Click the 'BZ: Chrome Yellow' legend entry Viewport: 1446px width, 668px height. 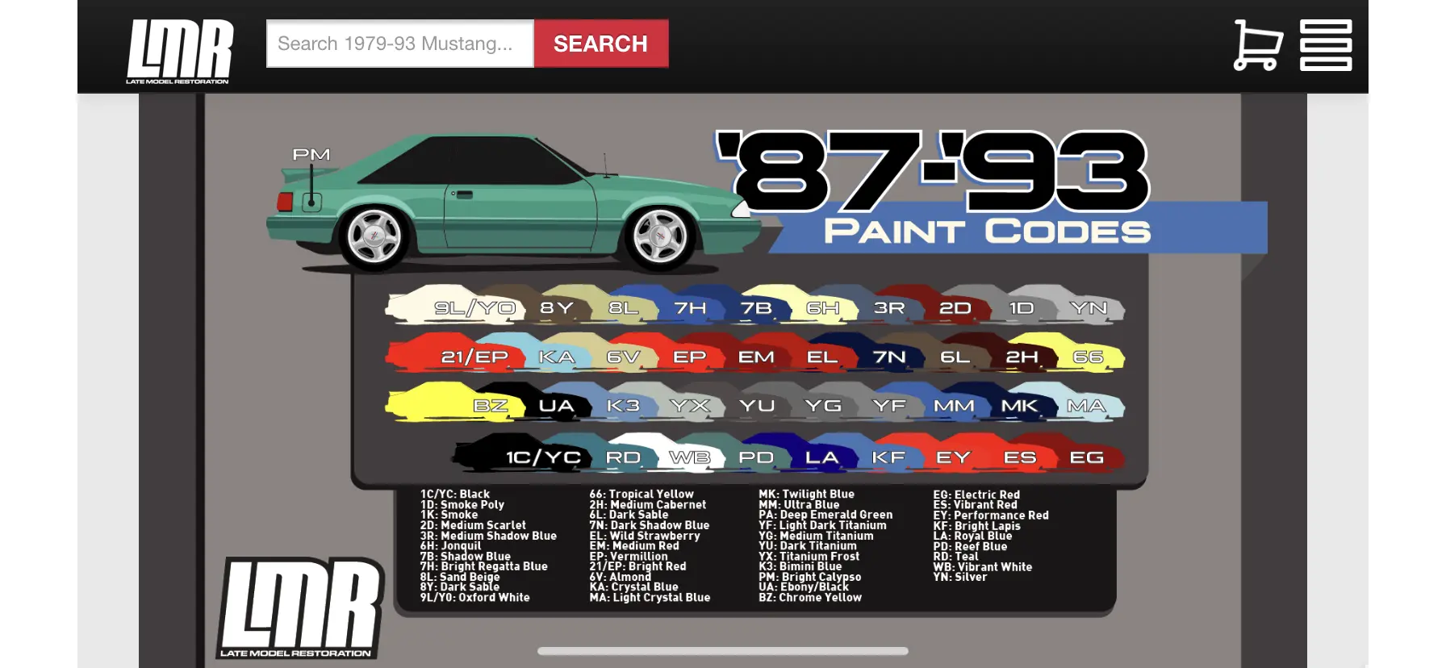click(810, 598)
